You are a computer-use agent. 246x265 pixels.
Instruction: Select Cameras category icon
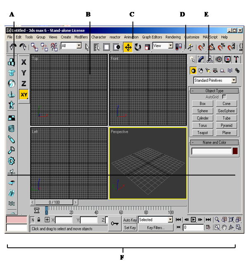click(215, 71)
